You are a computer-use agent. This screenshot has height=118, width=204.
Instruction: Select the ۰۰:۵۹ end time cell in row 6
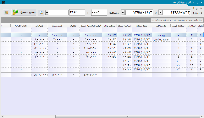(109, 57)
